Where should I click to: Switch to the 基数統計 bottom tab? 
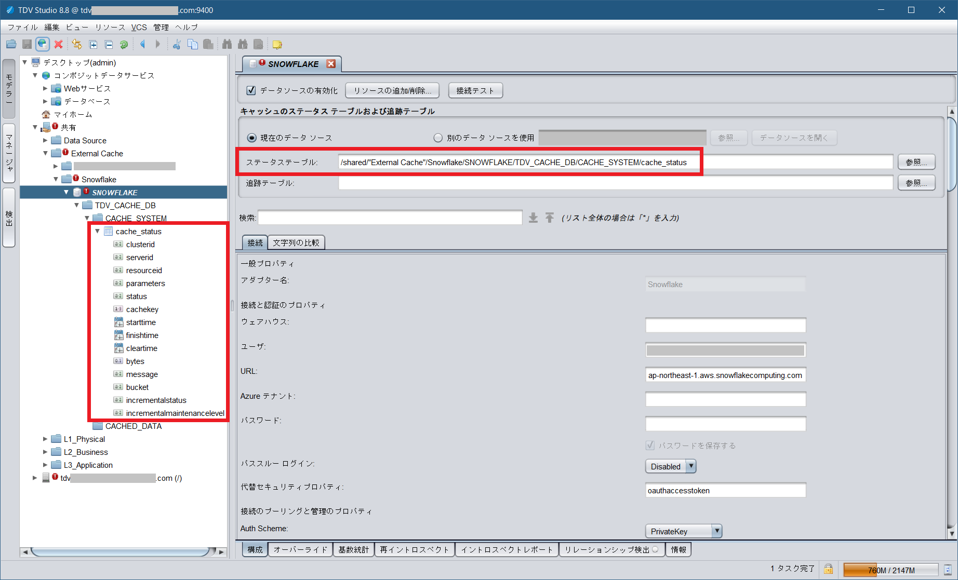coord(354,549)
